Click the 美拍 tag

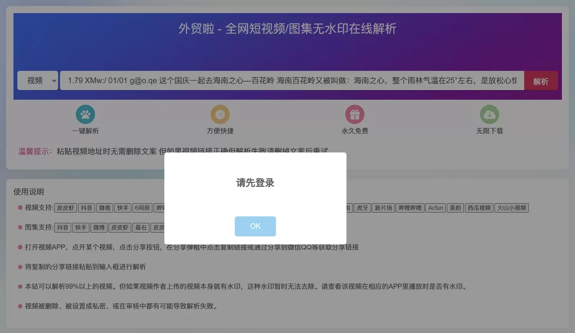click(455, 208)
